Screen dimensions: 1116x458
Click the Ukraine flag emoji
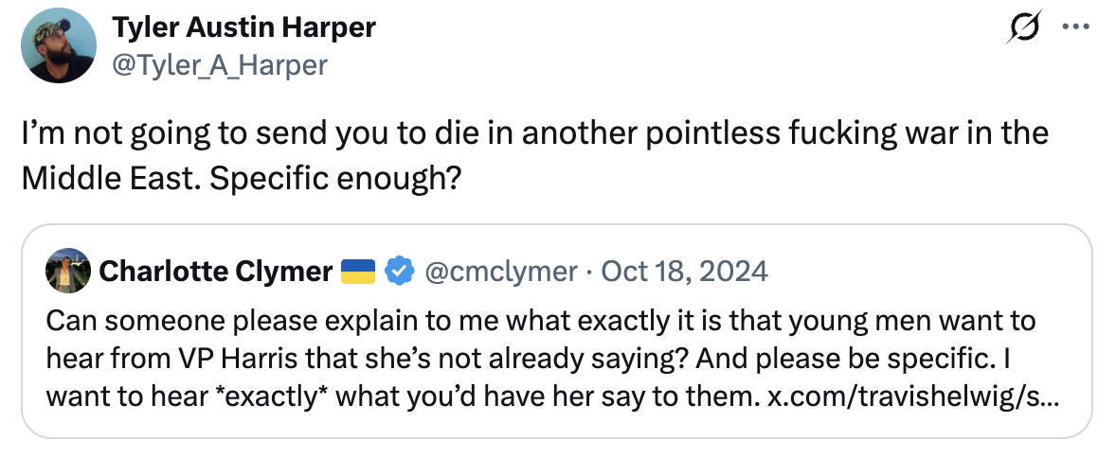(360, 273)
